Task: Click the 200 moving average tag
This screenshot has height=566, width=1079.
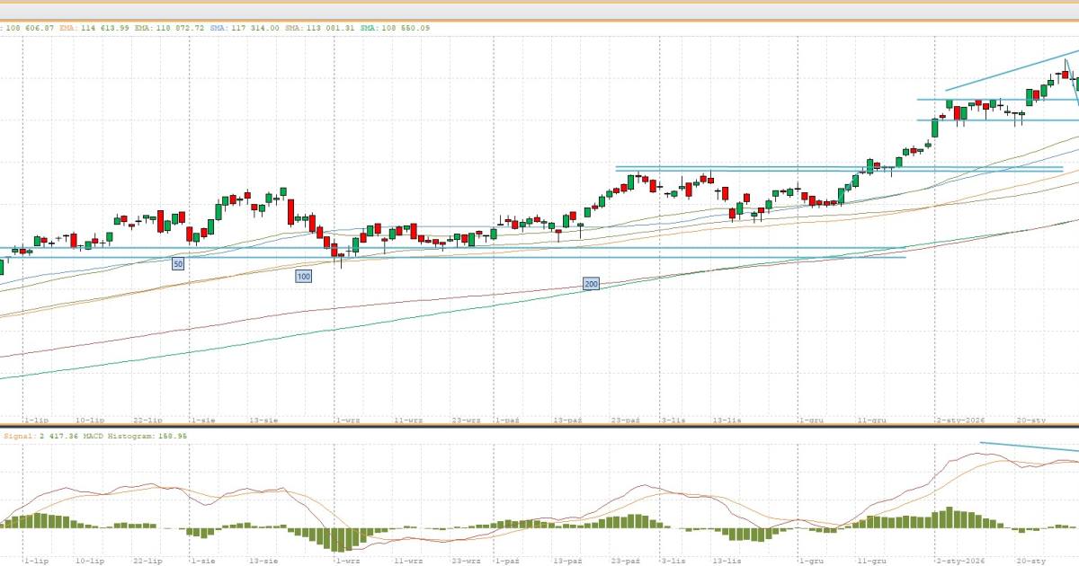Action: (x=591, y=284)
